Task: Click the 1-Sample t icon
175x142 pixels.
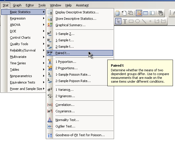Action: pyautogui.click(x=50, y=40)
